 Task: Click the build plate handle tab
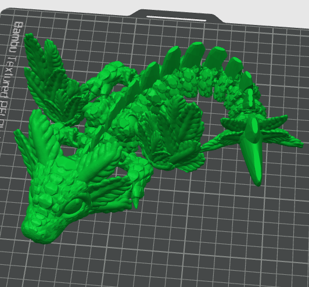point(176,16)
